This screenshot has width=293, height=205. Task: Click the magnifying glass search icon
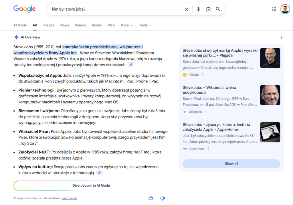pos(218,9)
